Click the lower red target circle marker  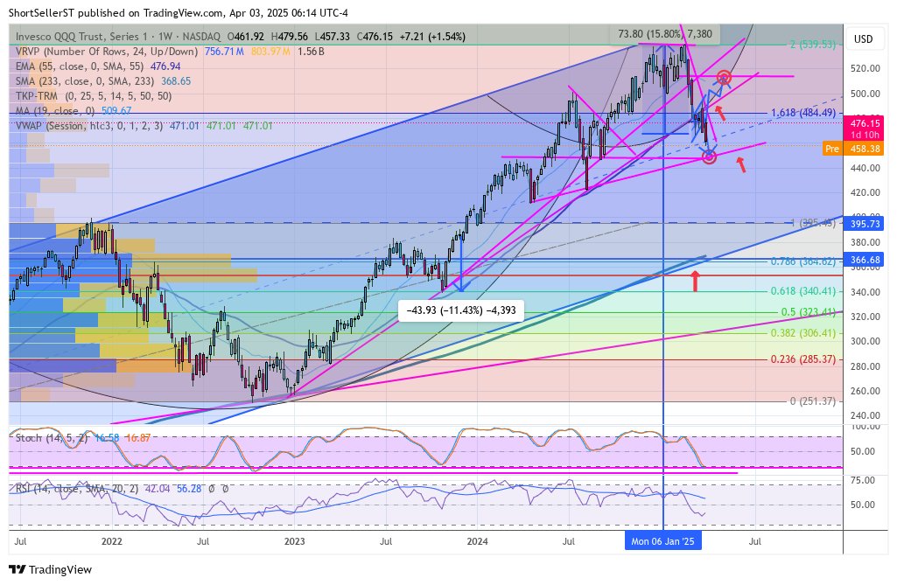pos(710,157)
